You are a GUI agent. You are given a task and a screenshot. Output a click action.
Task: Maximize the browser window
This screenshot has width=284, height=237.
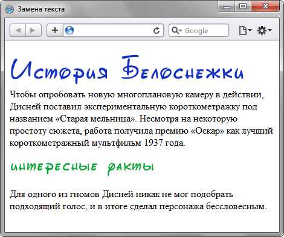click(x=243, y=7)
